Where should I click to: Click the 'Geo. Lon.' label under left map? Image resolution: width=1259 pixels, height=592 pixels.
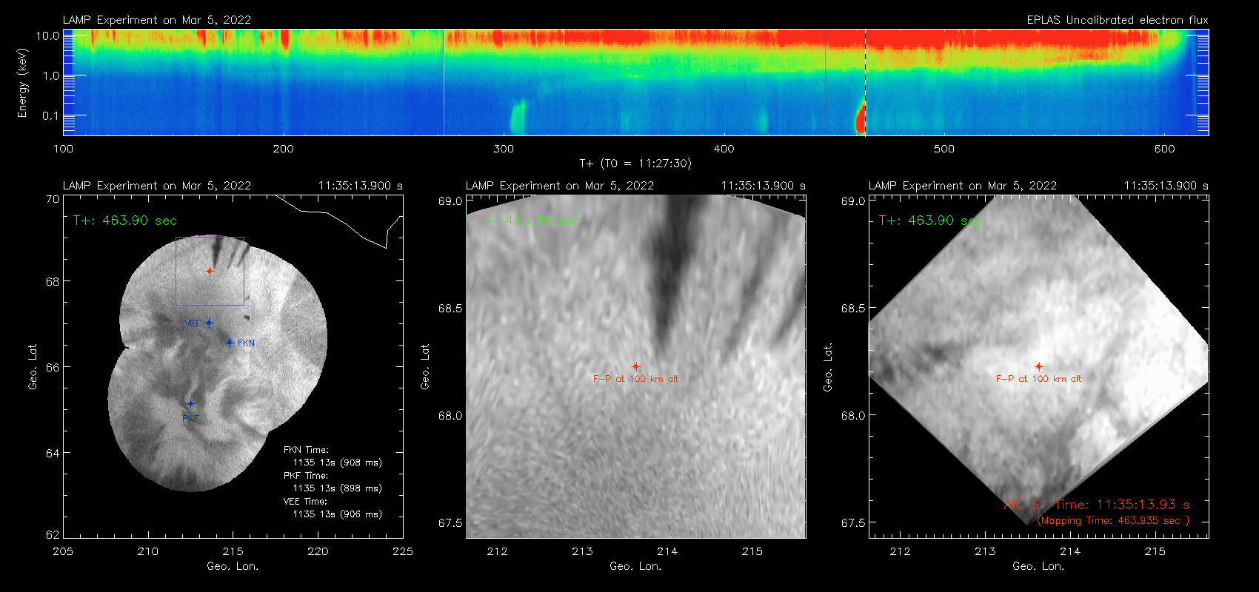coord(233,566)
